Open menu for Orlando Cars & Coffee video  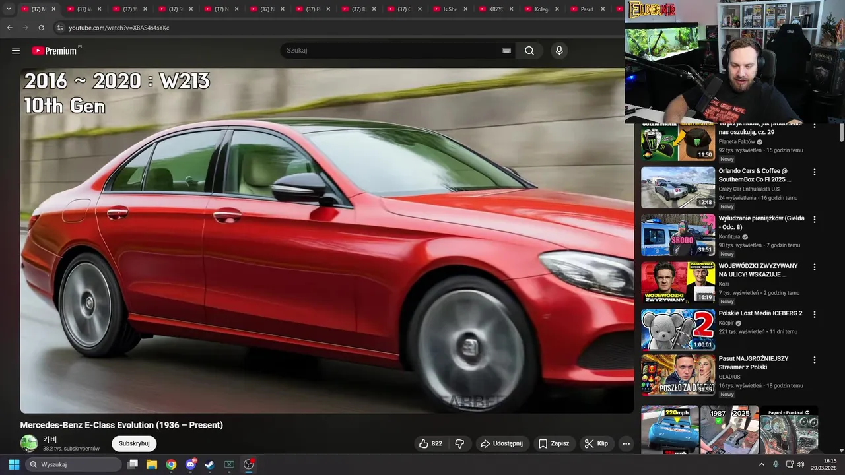click(814, 172)
